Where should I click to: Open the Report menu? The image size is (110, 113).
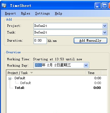10,13
